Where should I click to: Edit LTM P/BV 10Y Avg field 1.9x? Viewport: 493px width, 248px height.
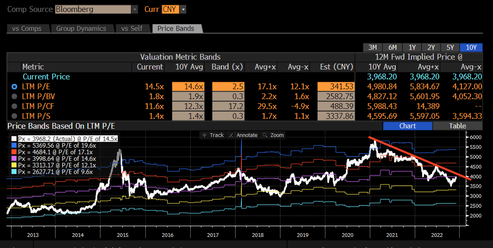(x=188, y=97)
